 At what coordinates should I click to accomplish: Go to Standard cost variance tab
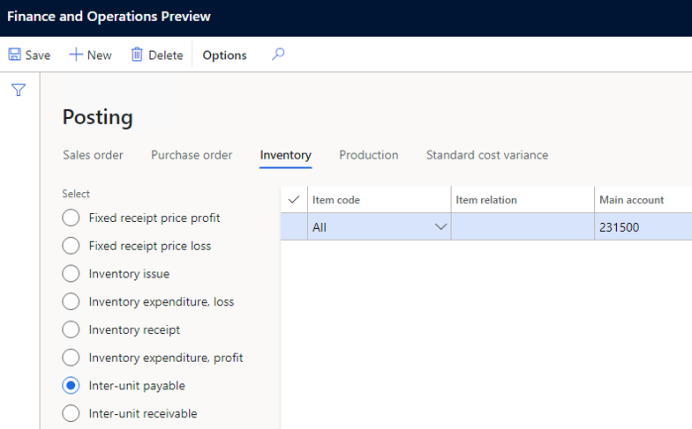(x=486, y=155)
